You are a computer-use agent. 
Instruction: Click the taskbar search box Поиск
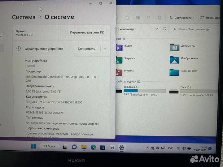click(x=50, y=146)
